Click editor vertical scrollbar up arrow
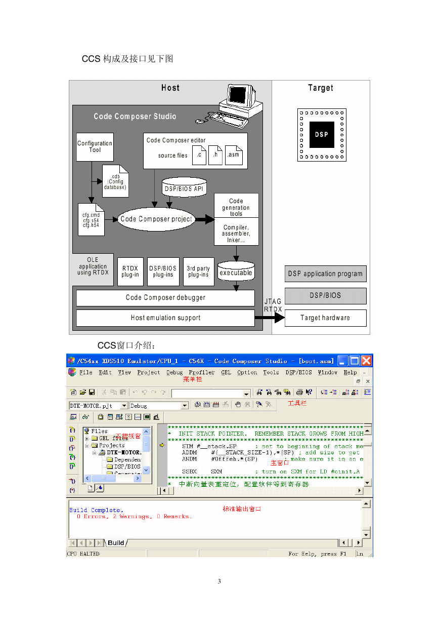Image resolution: width=439 pixels, height=622 pixels. point(368,431)
